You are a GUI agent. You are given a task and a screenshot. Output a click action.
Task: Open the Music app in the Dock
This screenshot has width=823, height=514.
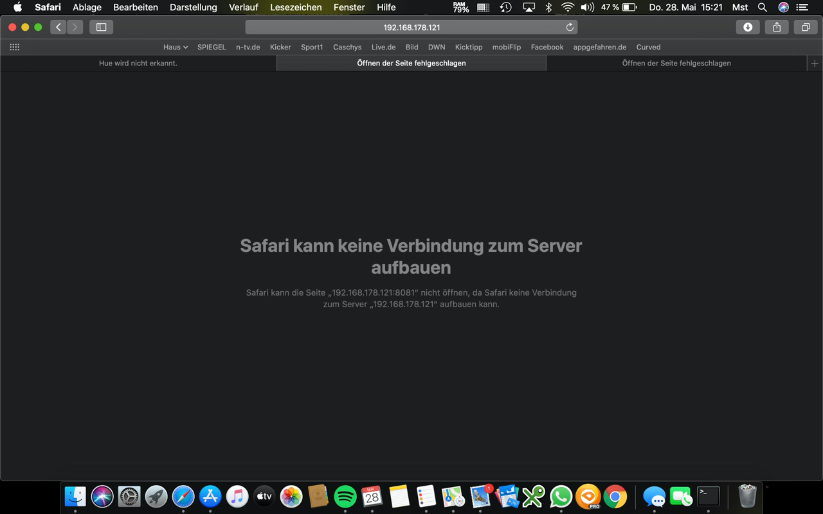(237, 497)
